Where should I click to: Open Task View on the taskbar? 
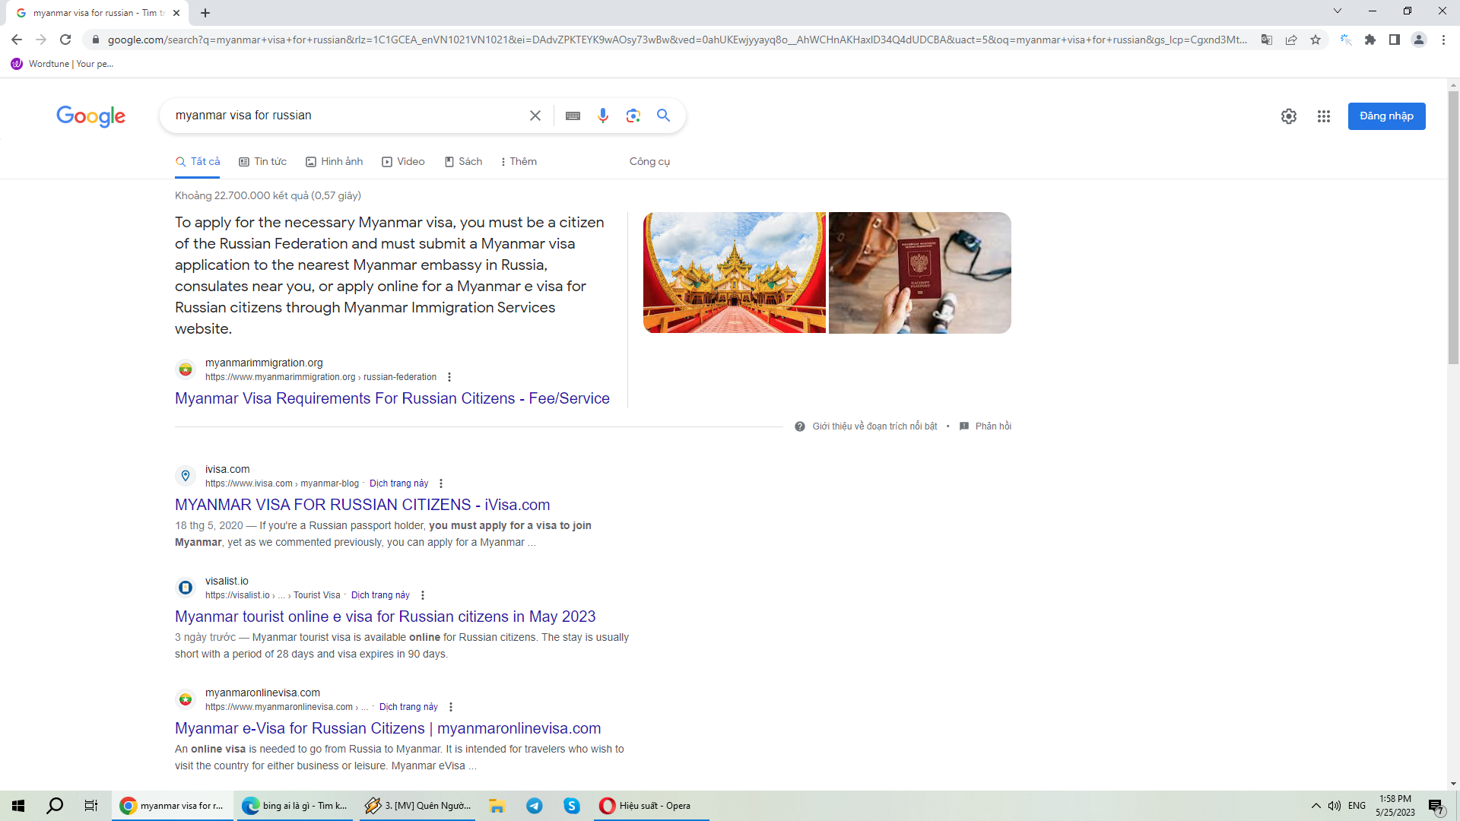coord(91,806)
